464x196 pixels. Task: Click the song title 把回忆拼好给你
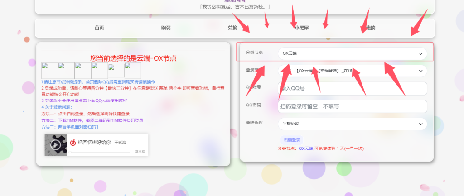[94, 143]
